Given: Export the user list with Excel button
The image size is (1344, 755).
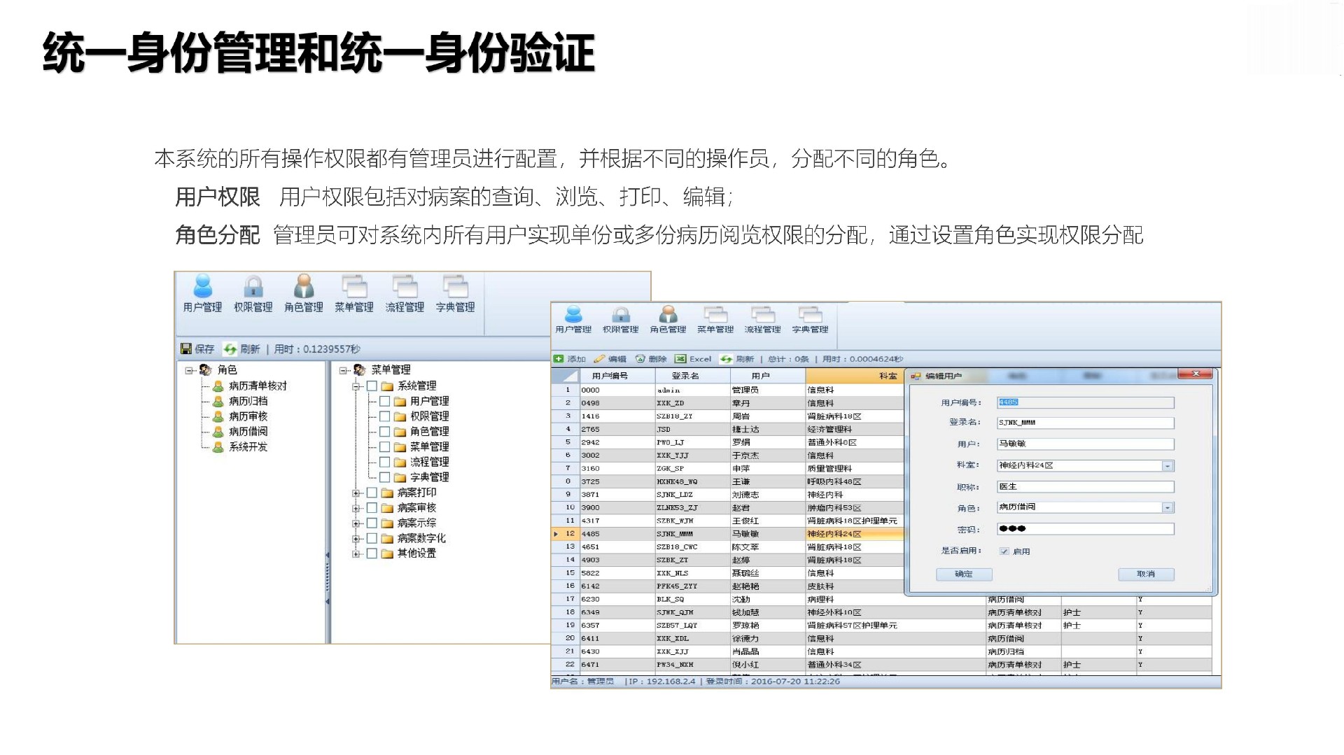Looking at the screenshot, I should pyautogui.click(x=693, y=359).
